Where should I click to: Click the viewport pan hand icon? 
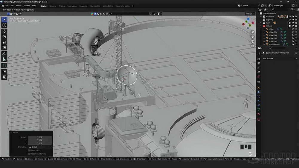252,37
